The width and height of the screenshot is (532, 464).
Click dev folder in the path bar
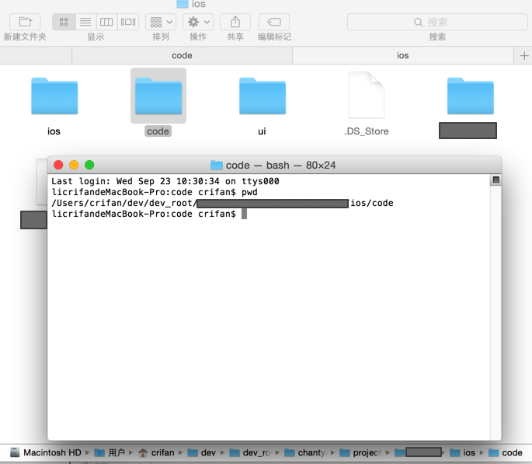(x=201, y=452)
